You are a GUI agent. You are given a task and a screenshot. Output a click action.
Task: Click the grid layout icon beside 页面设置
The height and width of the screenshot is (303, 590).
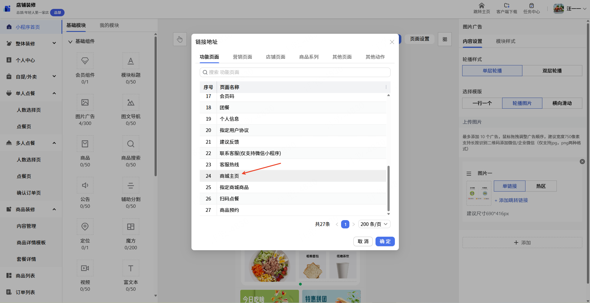(445, 39)
